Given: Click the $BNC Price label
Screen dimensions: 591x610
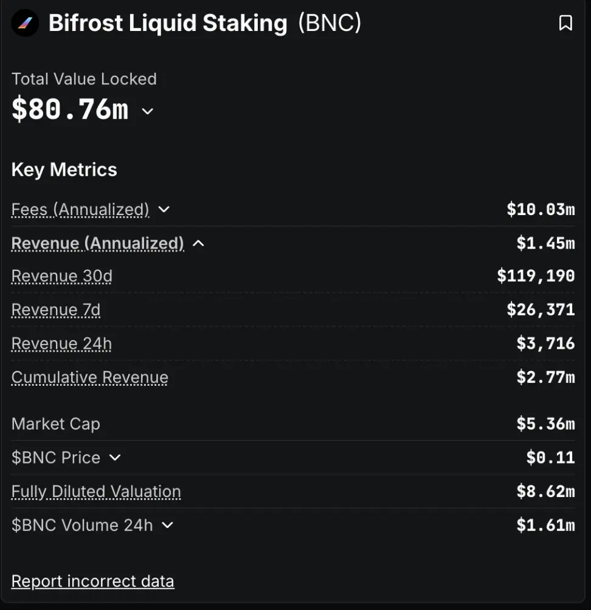Looking at the screenshot, I should pyautogui.click(x=56, y=457).
